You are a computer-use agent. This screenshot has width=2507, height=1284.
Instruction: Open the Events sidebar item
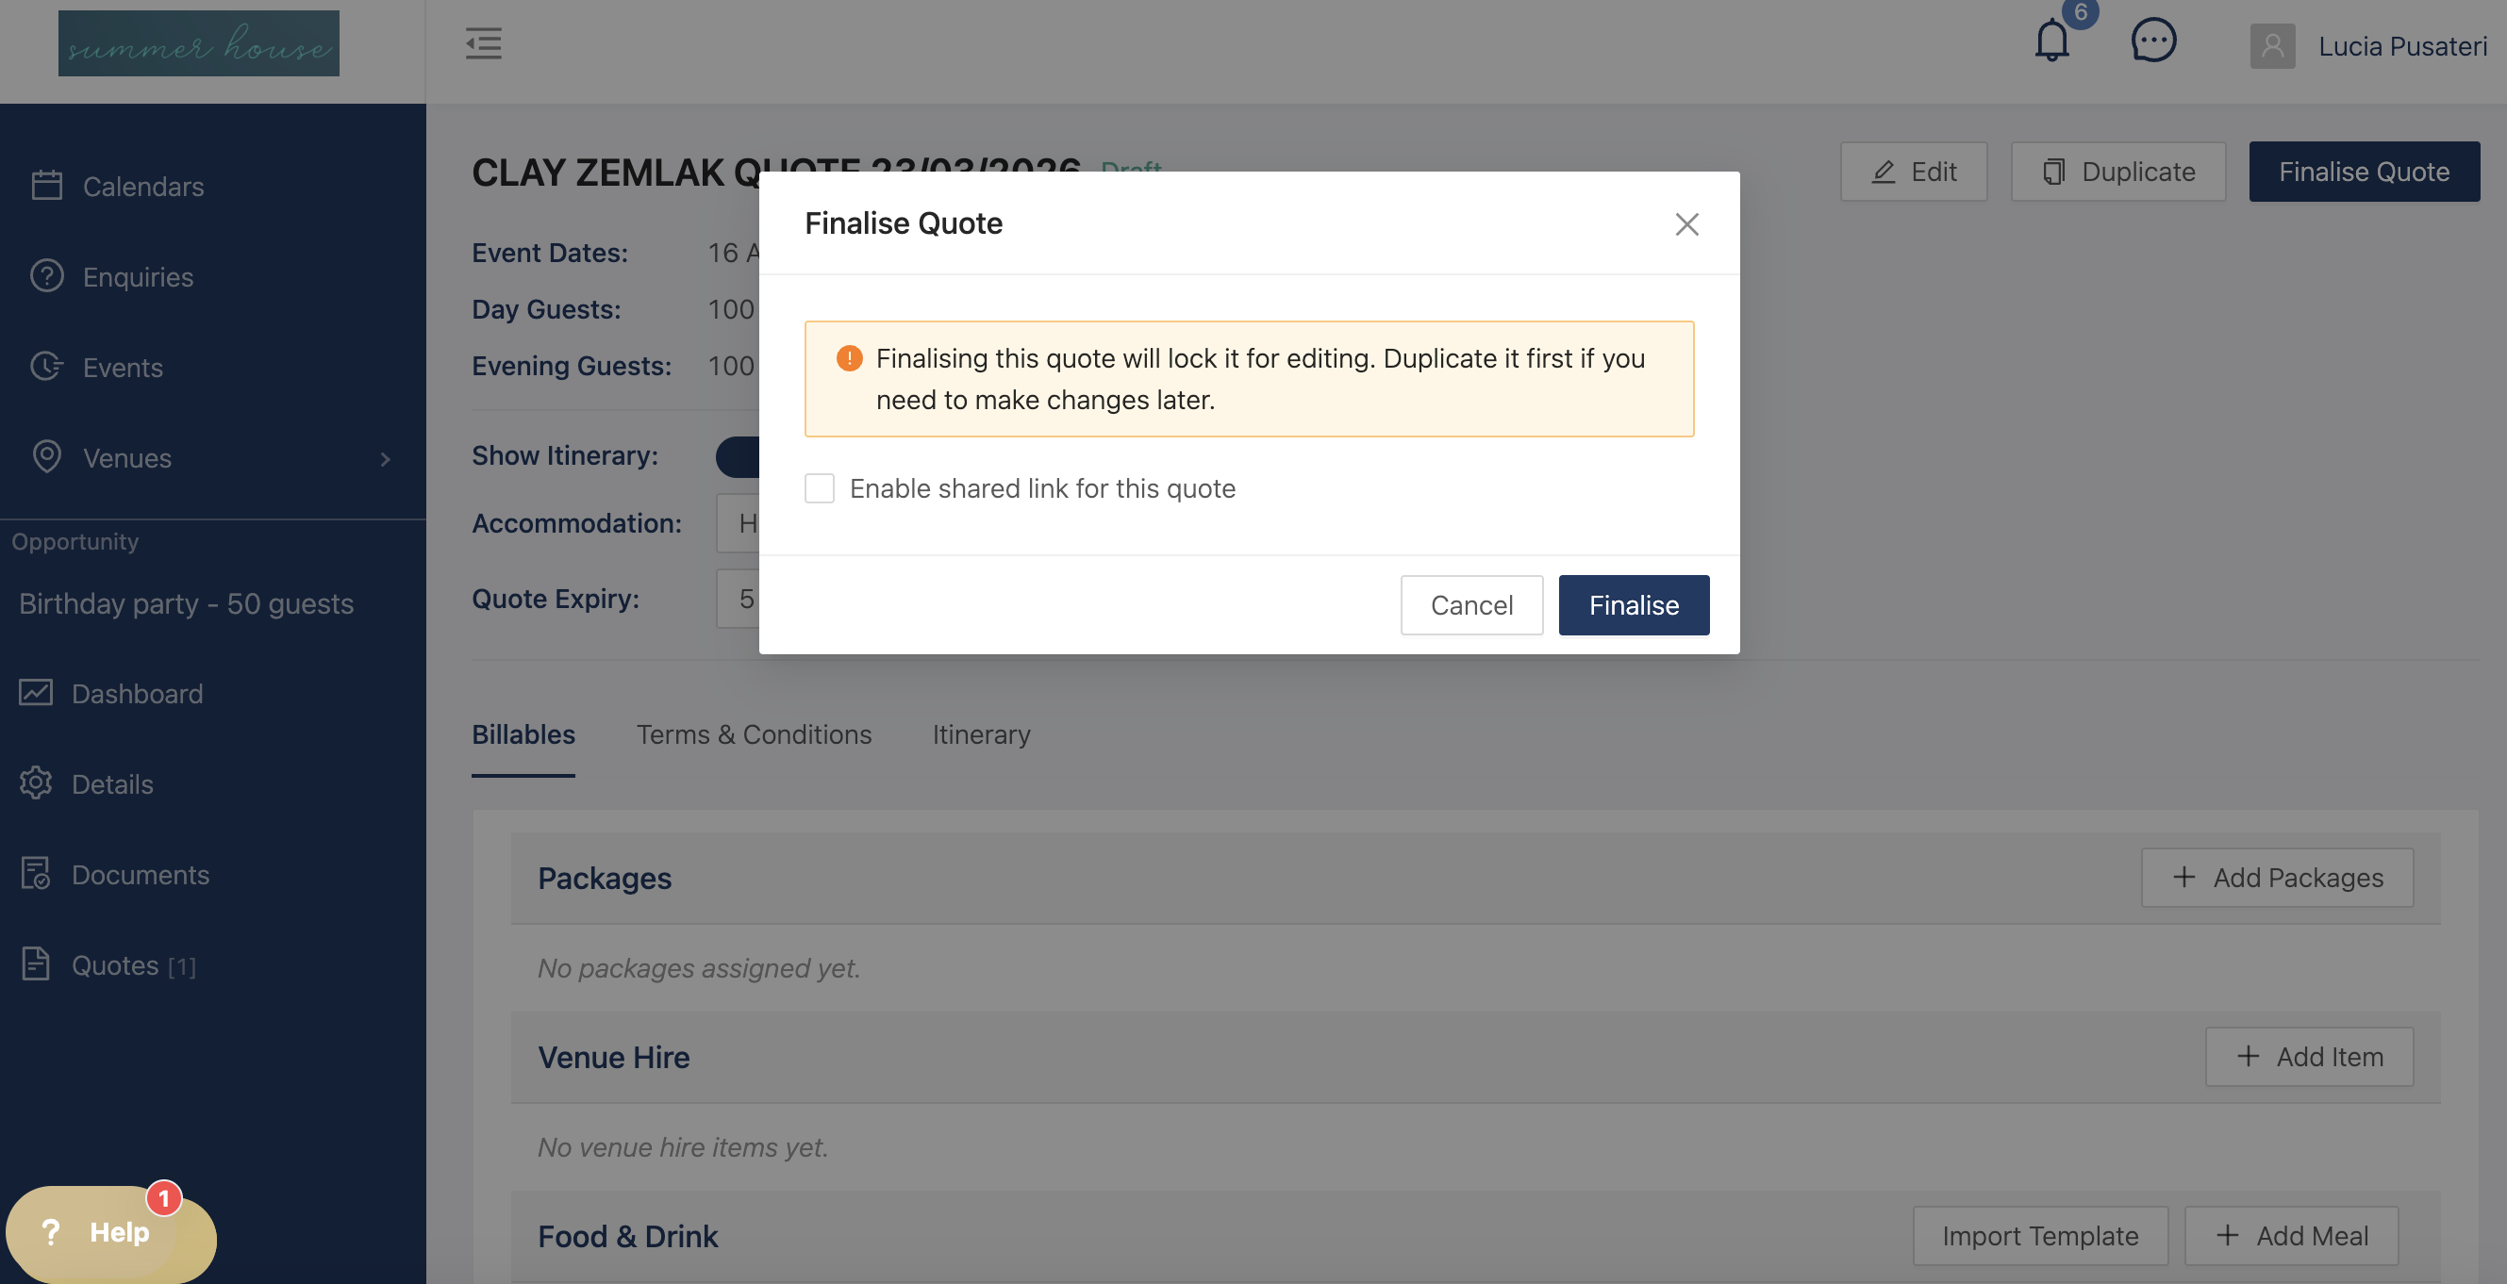(x=123, y=368)
